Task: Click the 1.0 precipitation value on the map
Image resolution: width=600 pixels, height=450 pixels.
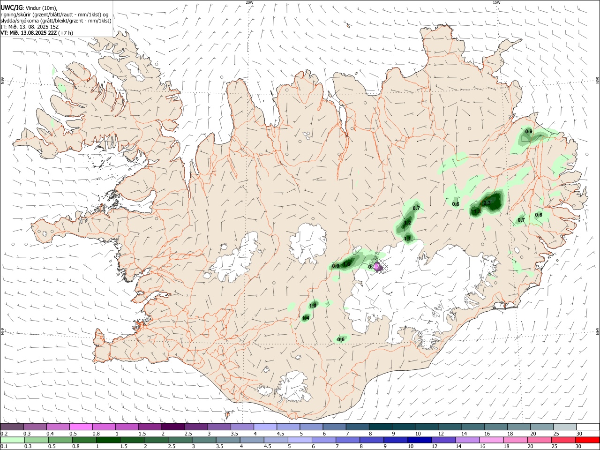Action: pyautogui.click(x=313, y=306)
